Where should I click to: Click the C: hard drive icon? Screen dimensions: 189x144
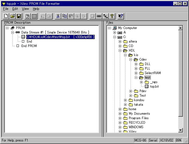[120, 37]
